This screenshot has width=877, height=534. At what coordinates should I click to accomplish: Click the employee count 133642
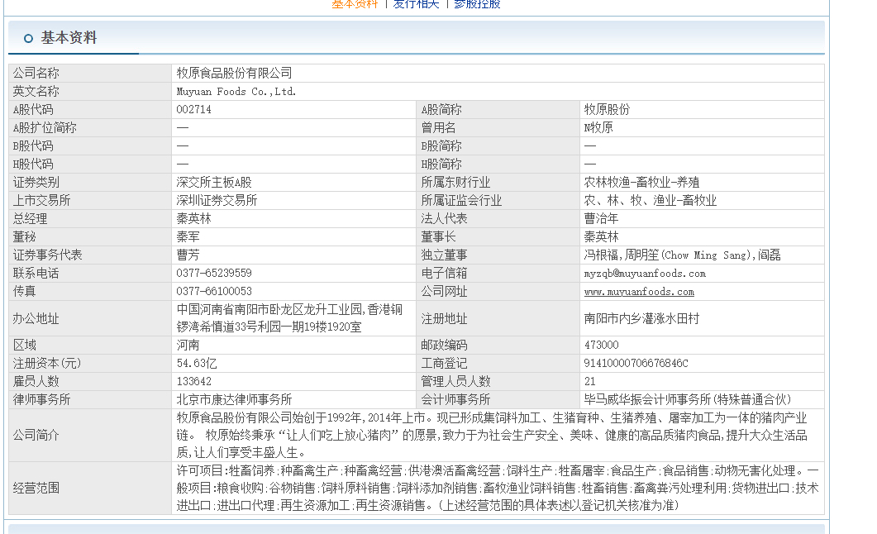[x=193, y=381]
